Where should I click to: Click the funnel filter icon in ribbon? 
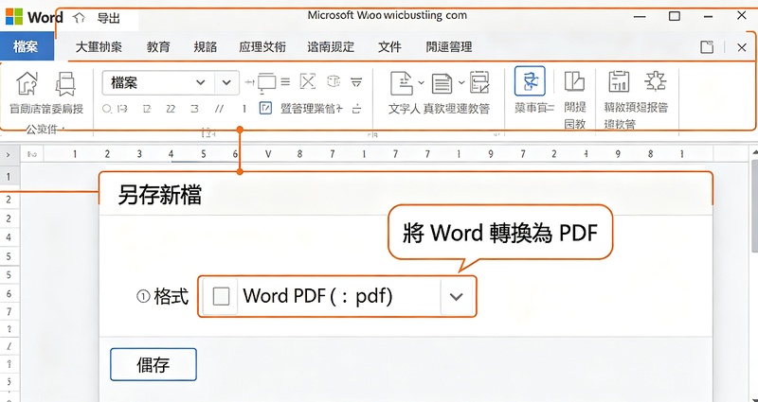point(356,82)
